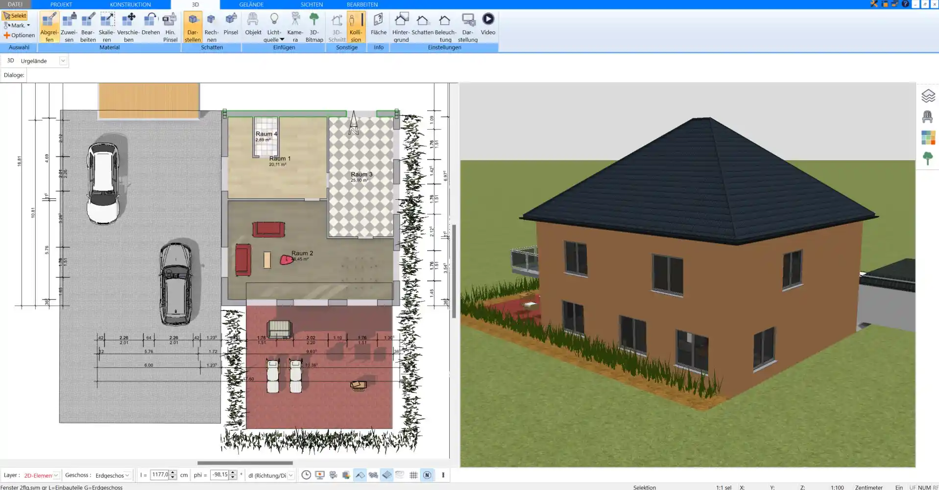Viewport: 939px width, 490px height.
Task: Open Darstellung settings
Action: pyautogui.click(x=468, y=27)
